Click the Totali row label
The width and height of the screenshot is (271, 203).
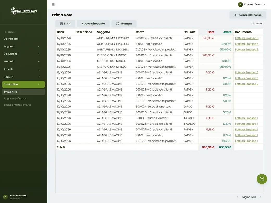(x=61, y=147)
